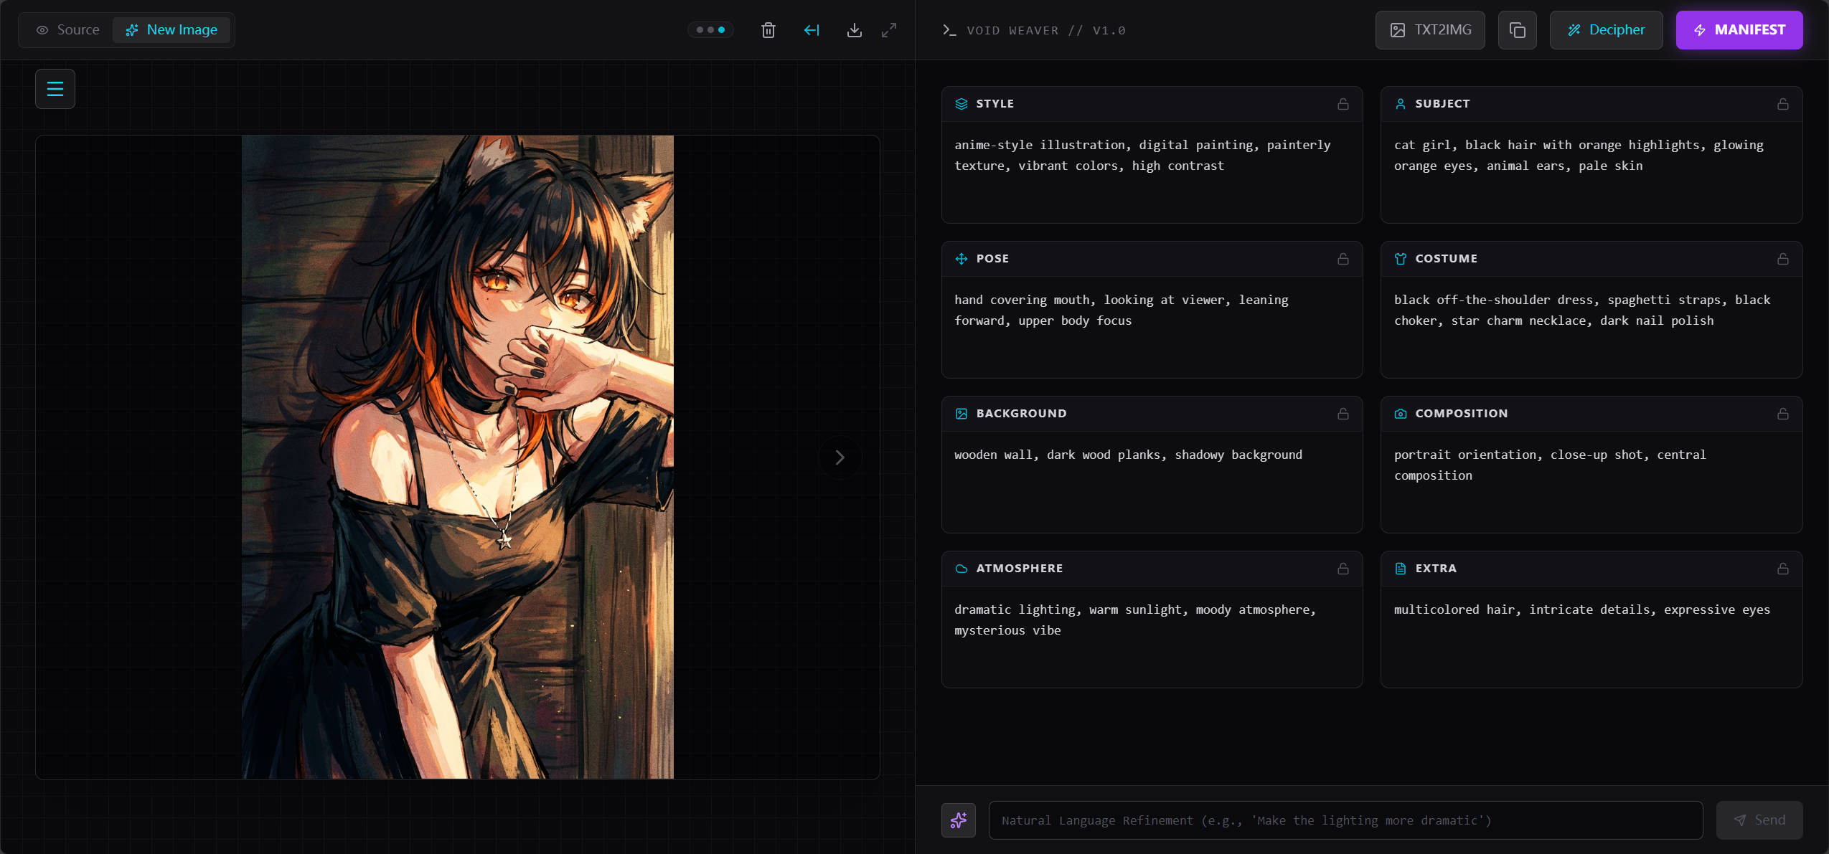Click the trash delete icon
This screenshot has height=854, width=1829.
(x=768, y=30)
